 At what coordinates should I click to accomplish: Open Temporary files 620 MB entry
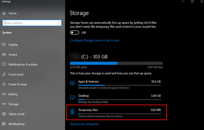(x=117, y=112)
